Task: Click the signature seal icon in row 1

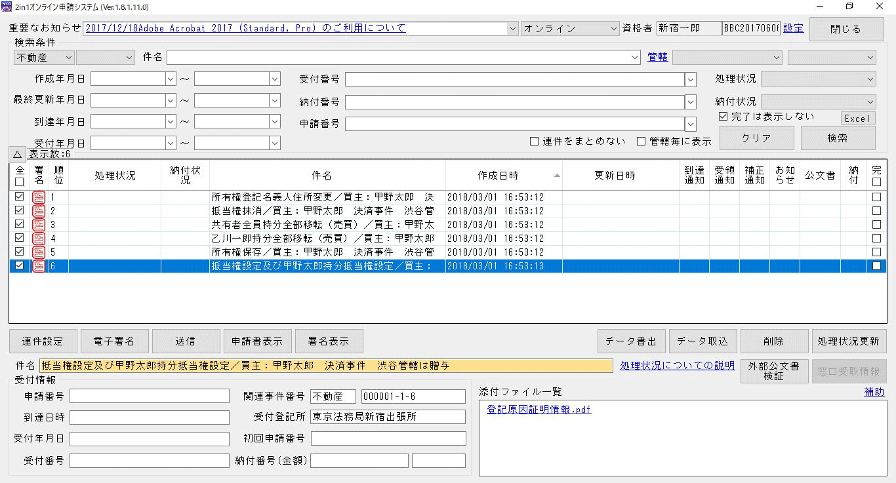Action: (x=39, y=197)
